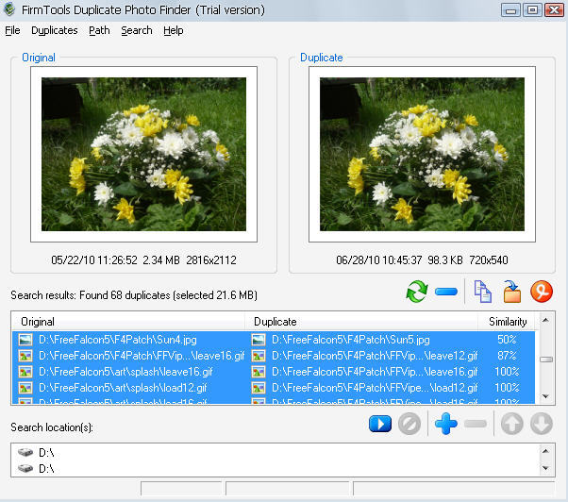Click results list scroll-up arrow
Image resolution: width=568 pixels, height=502 pixels.
point(545,320)
